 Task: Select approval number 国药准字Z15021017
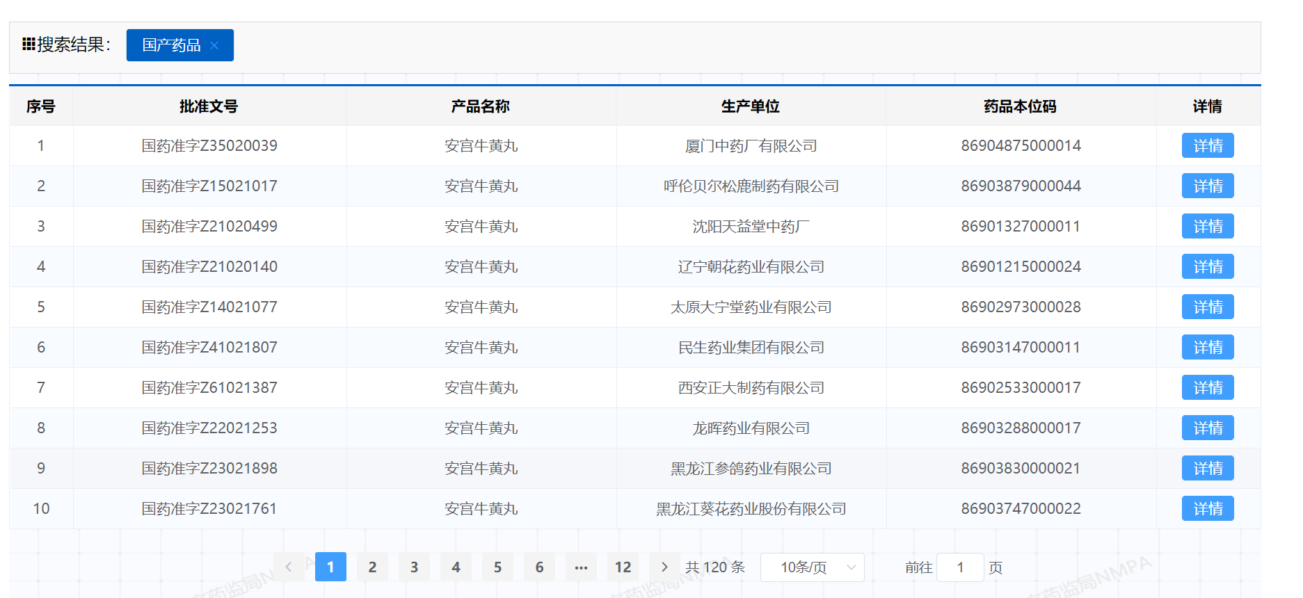[209, 186]
